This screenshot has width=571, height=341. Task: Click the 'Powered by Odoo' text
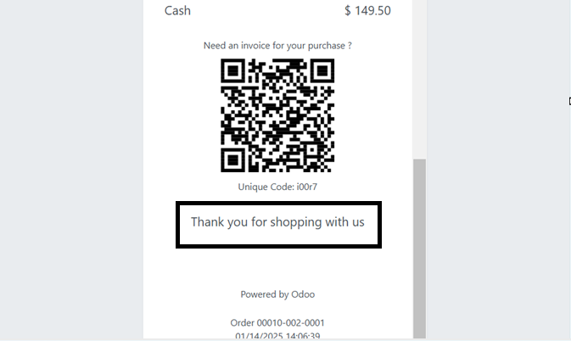pos(277,294)
